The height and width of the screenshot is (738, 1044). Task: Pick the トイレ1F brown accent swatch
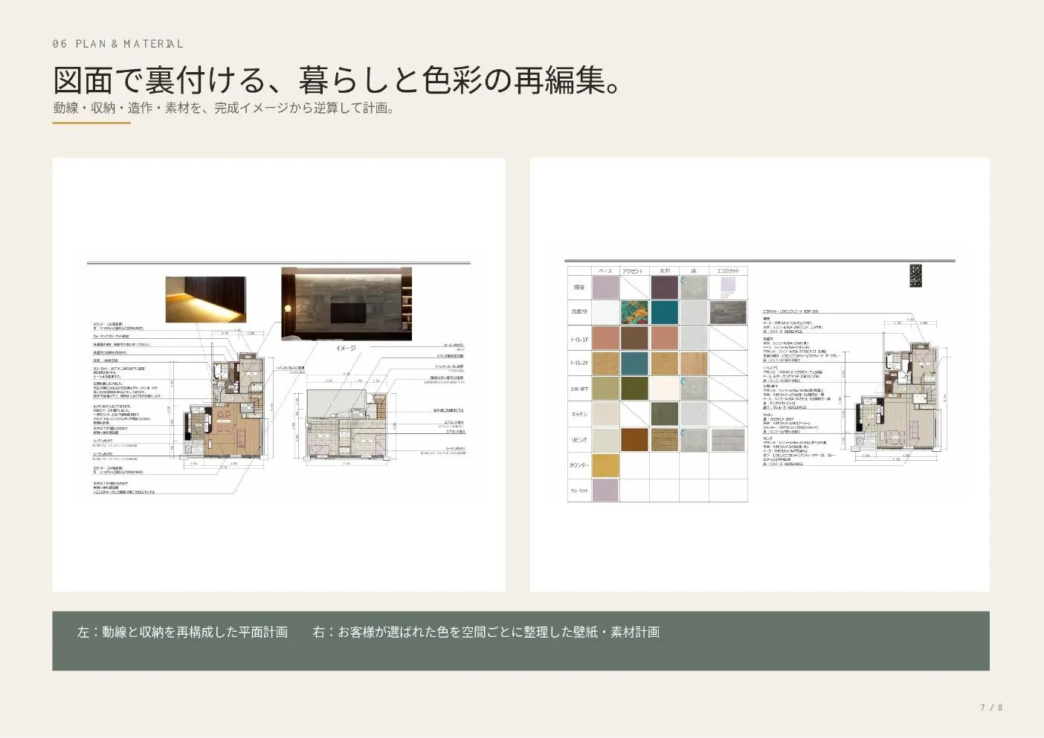pyautogui.click(x=635, y=338)
